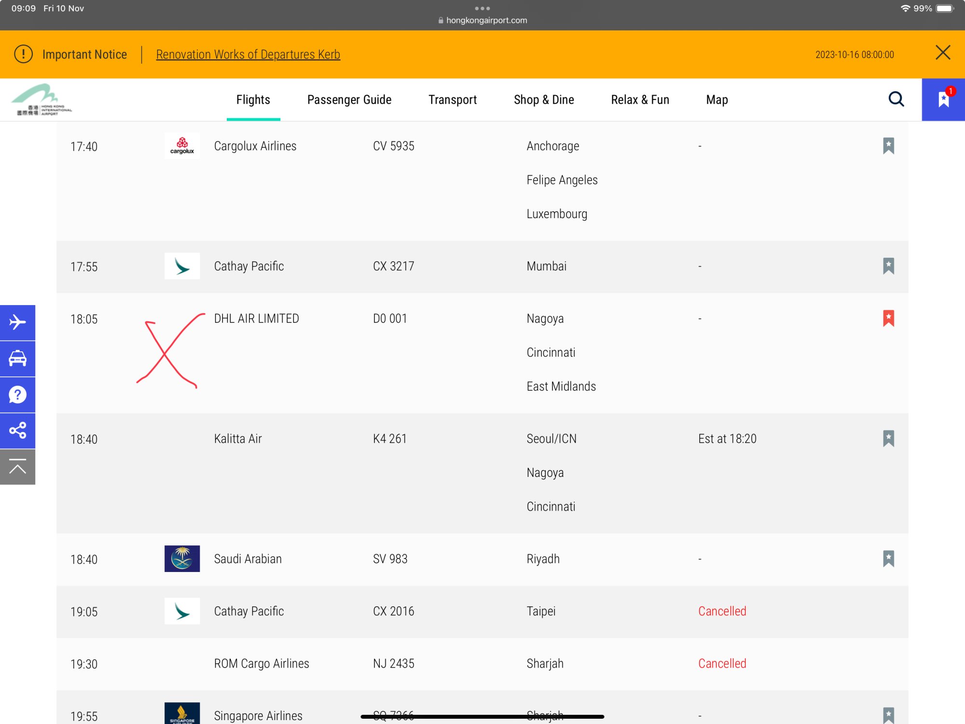Screen dimensions: 965x724
Task: Bookmark the Cargolux CV 5935 flight
Action: pyautogui.click(x=888, y=146)
